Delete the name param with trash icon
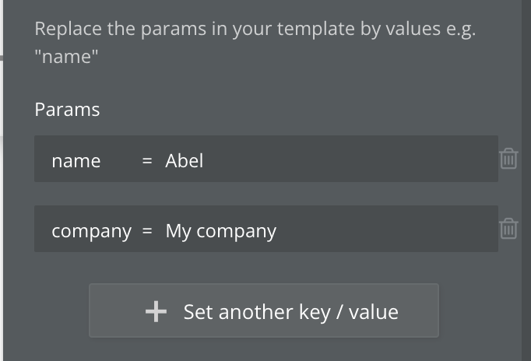 (x=508, y=159)
